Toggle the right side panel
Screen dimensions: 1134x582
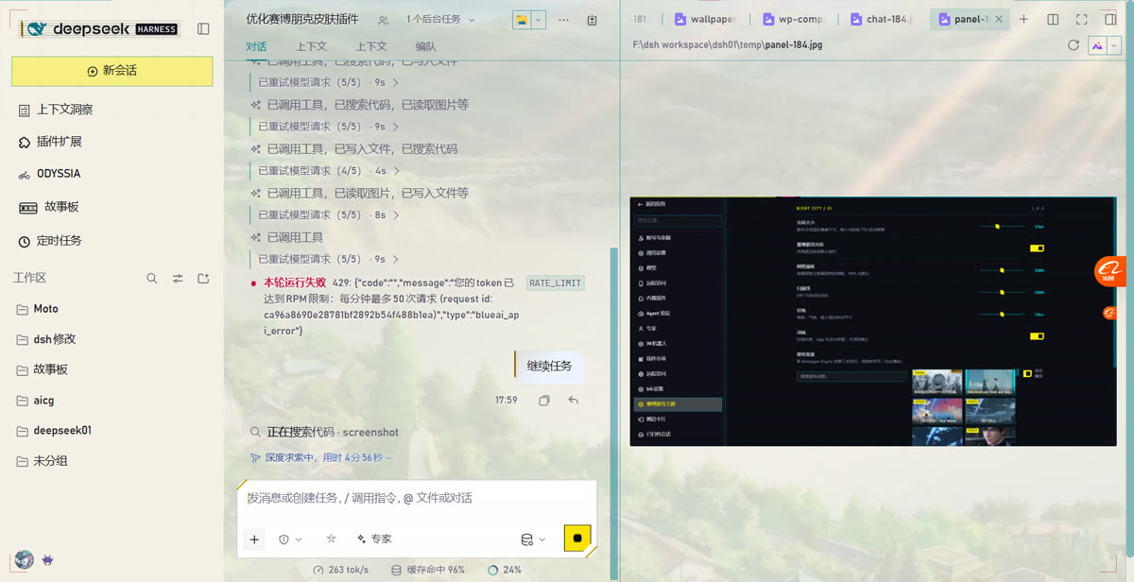(x=1110, y=19)
